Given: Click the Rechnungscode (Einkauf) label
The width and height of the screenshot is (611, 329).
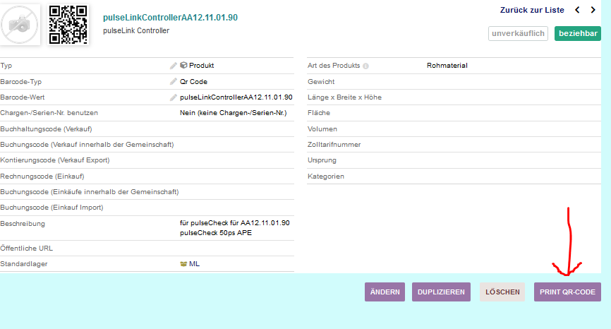Looking at the screenshot, I should click(x=42, y=177).
